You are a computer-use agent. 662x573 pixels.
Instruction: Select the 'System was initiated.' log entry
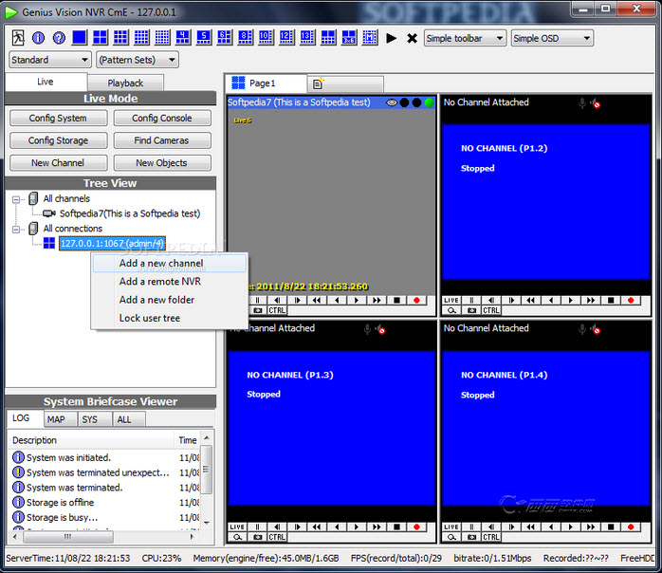click(68, 457)
